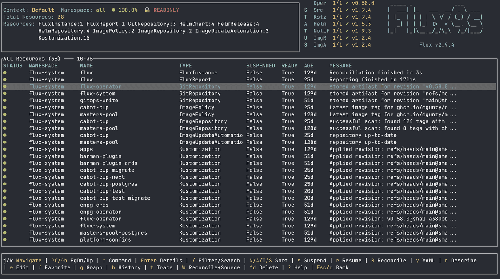Click the TYPE column header
This screenshot has width=500, height=279.
pyautogui.click(x=186, y=66)
